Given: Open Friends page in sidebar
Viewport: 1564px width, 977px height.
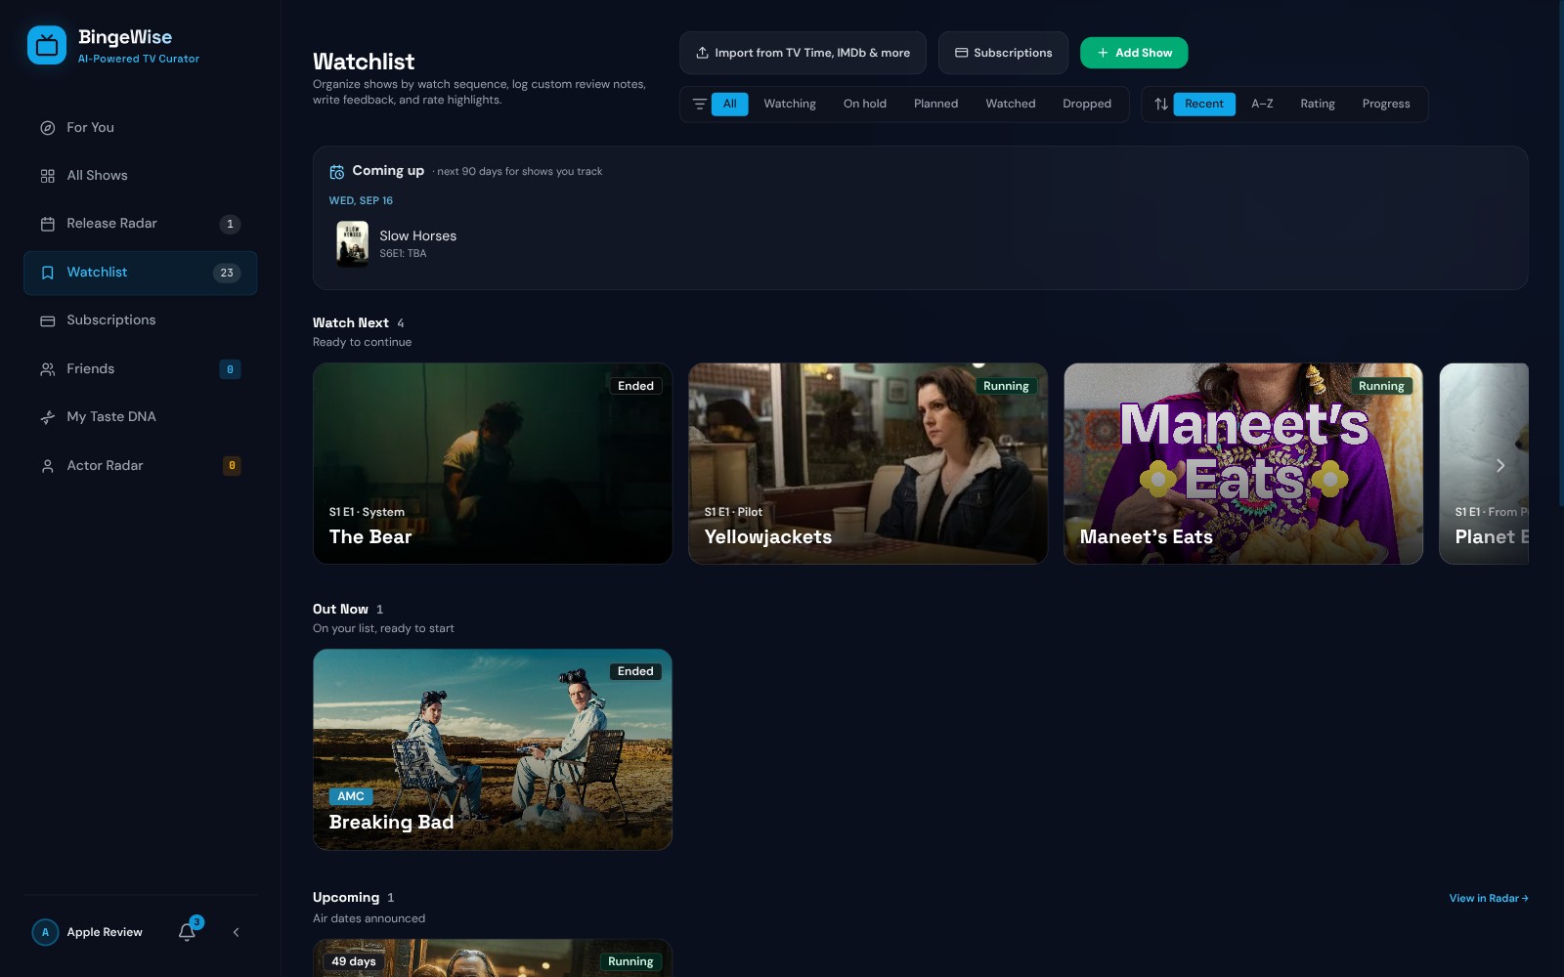Looking at the screenshot, I should coord(141,369).
